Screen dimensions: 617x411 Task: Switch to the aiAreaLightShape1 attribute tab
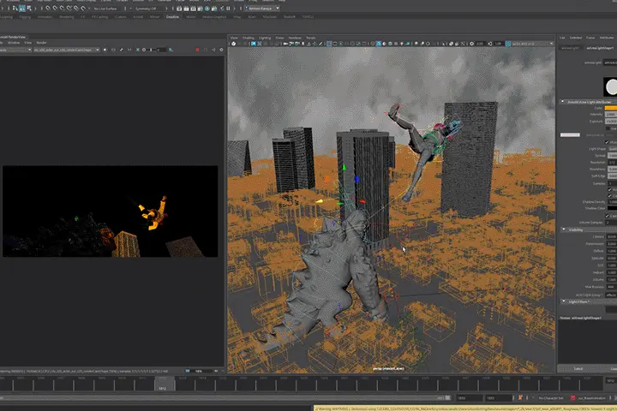[600, 48]
